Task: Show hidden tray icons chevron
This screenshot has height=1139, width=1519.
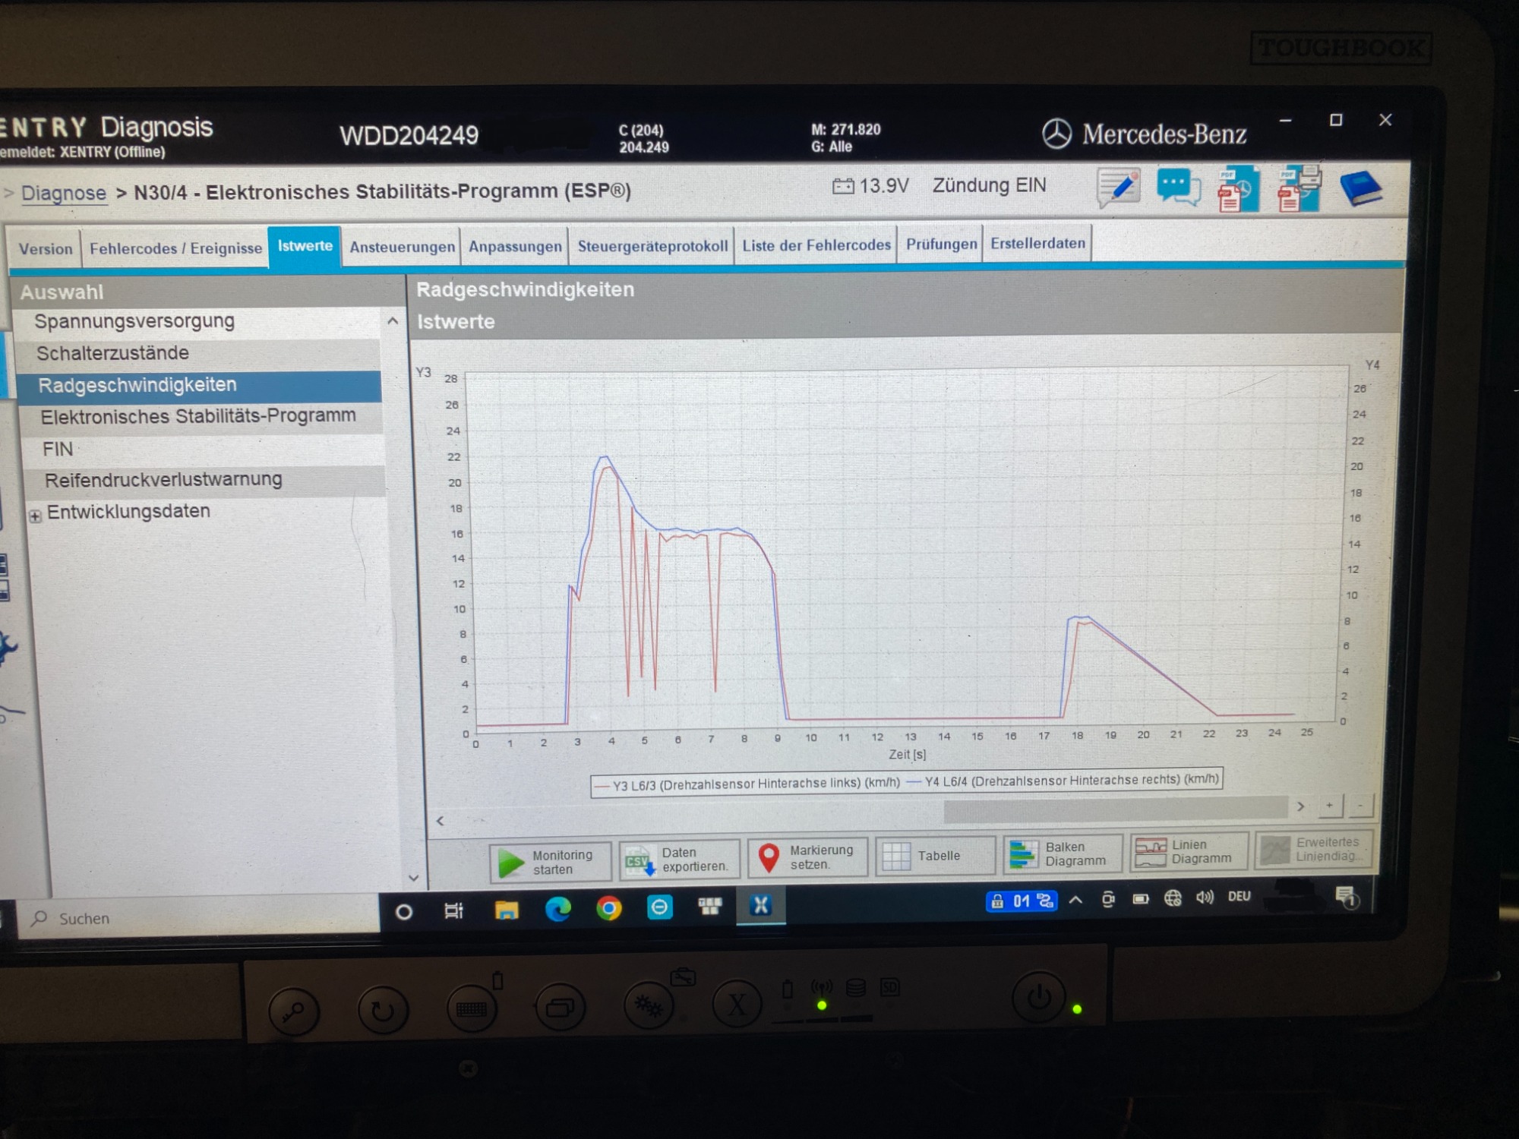Action: (1075, 901)
